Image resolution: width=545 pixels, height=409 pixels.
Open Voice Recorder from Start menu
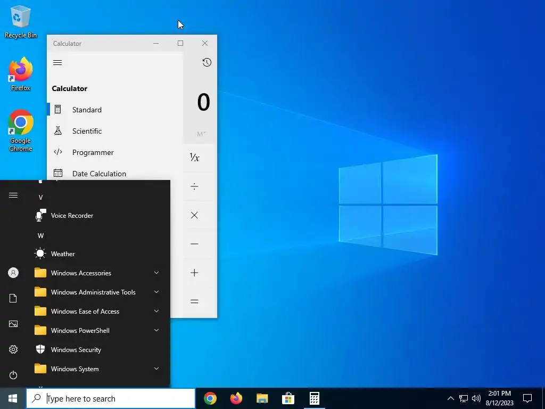pyautogui.click(x=98, y=216)
